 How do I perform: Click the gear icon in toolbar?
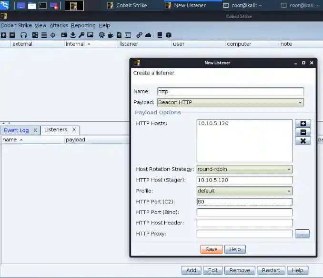pos(102,35)
